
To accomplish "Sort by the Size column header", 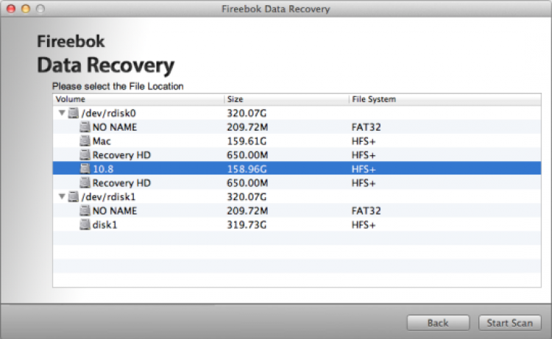I will [x=286, y=99].
